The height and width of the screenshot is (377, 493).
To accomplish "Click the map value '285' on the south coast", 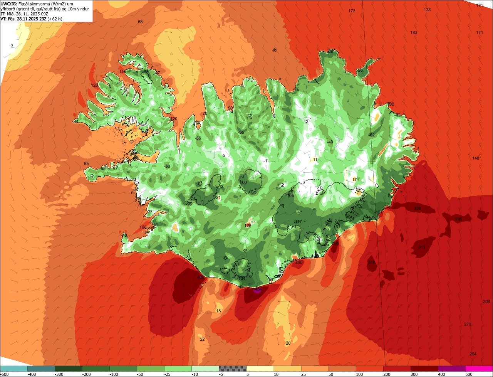I will (299, 262).
